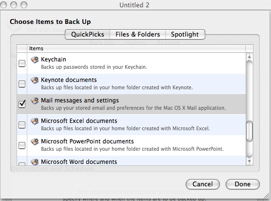The height and width of the screenshot is (201, 271).
Task: Click the scrollbar down arrow
Action: 249,161
